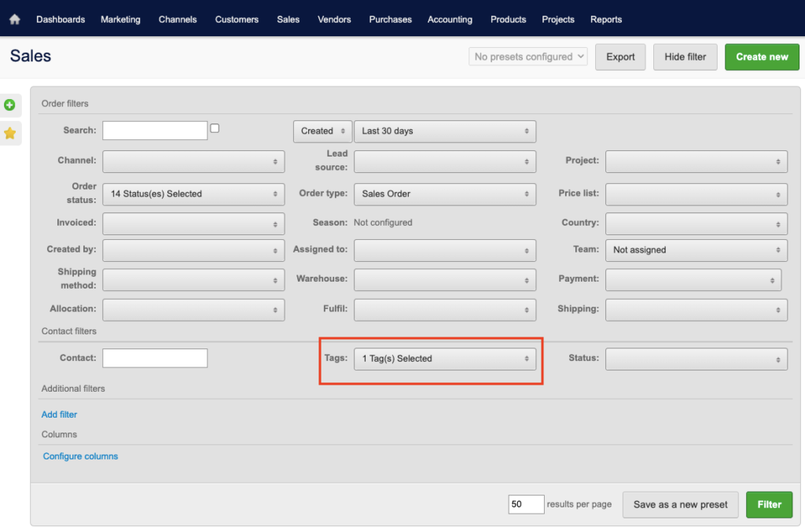Open the Tags dropdown
The image size is (805, 527).
coord(445,359)
